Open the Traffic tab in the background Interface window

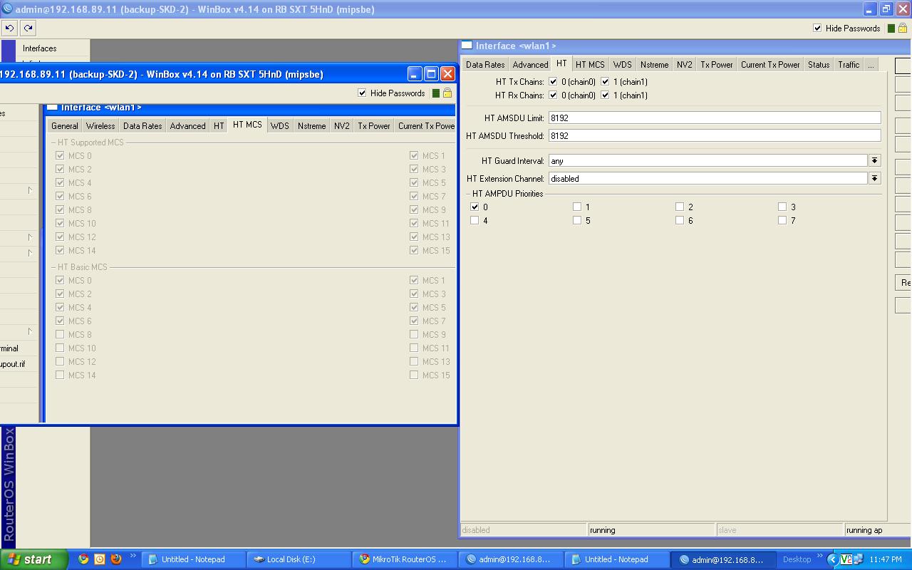pos(849,65)
